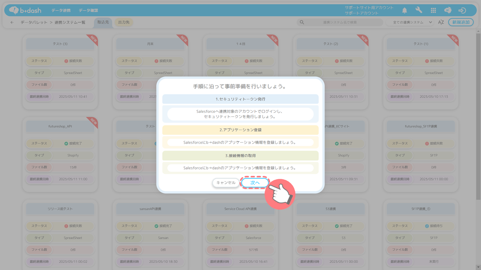Open the SFTP連携_① card title
The image size is (481, 270).
[x=421, y=209]
